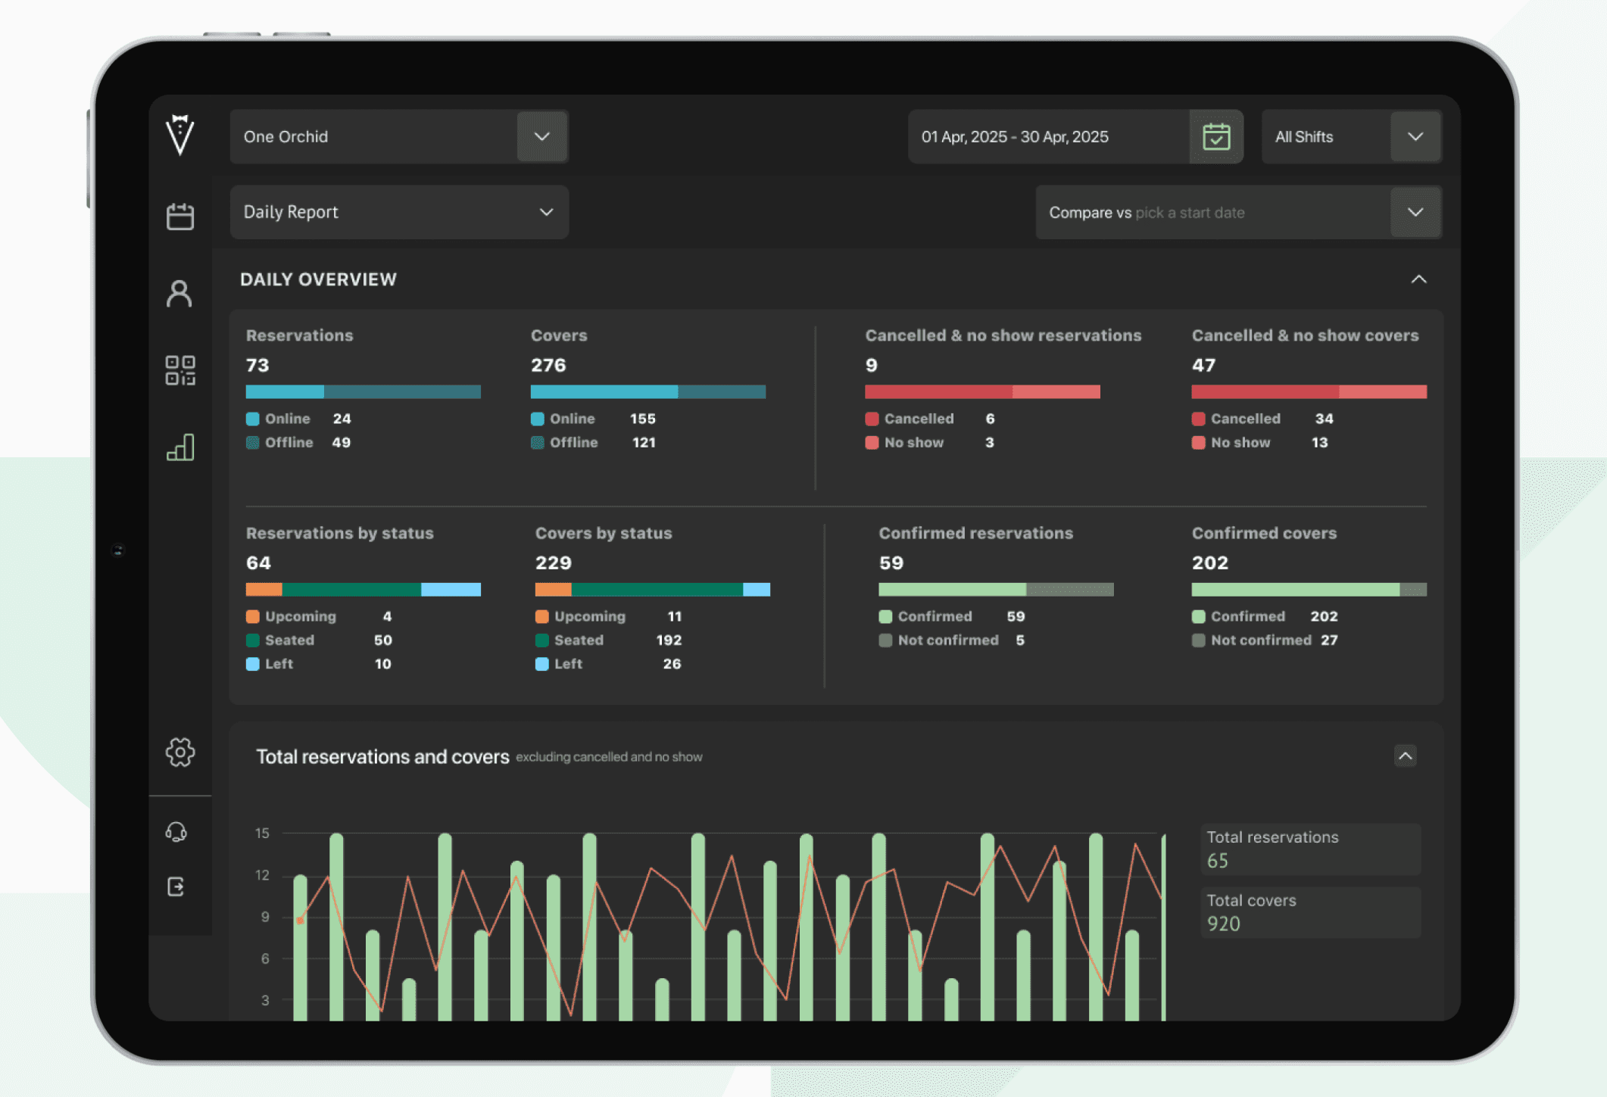
Task: Click the support headset icon
Action: (176, 832)
